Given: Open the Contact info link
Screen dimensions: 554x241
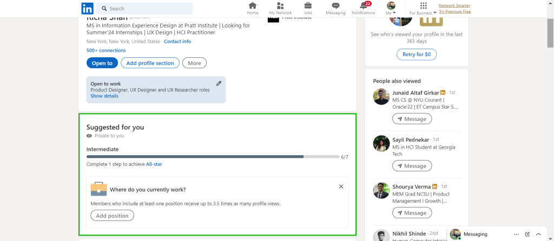Looking at the screenshot, I should 177,42.
